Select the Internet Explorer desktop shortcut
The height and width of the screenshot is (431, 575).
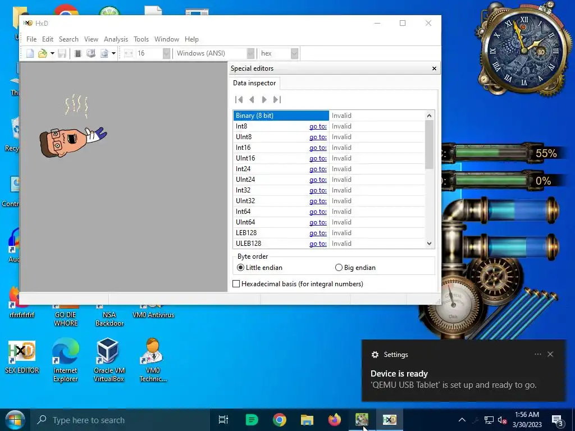point(65,360)
